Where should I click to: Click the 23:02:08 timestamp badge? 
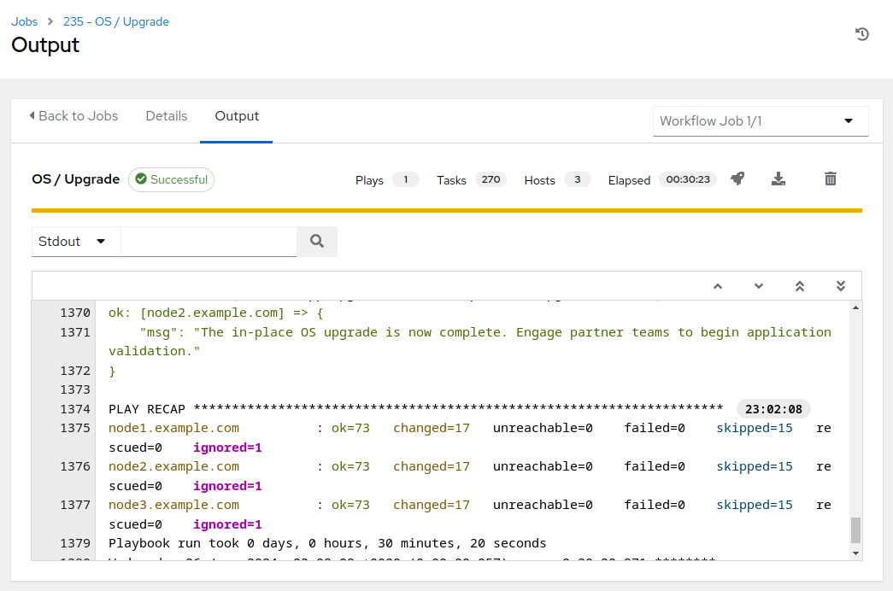coord(773,409)
